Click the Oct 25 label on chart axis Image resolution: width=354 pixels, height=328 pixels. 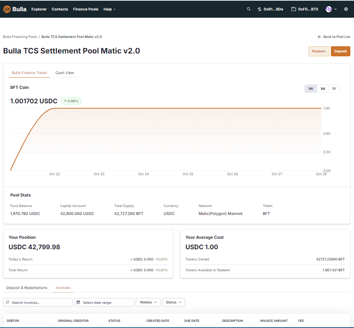(x=188, y=174)
